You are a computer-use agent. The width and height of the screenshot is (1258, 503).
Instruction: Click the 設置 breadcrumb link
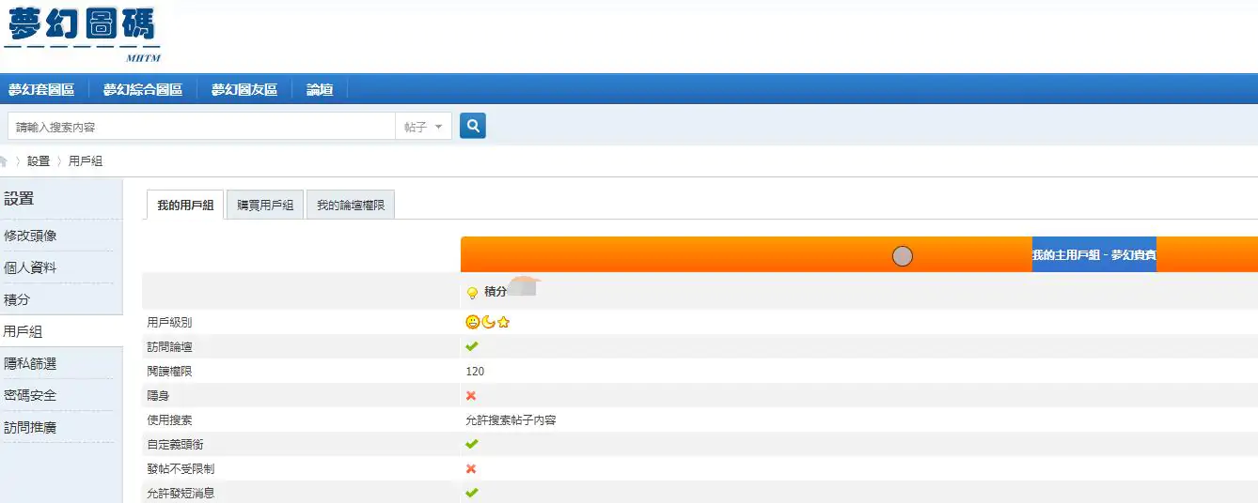pos(39,161)
